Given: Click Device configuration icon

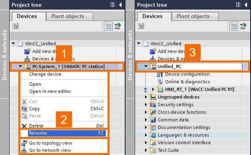Looking at the screenshot, I should [x=160, y=74].
